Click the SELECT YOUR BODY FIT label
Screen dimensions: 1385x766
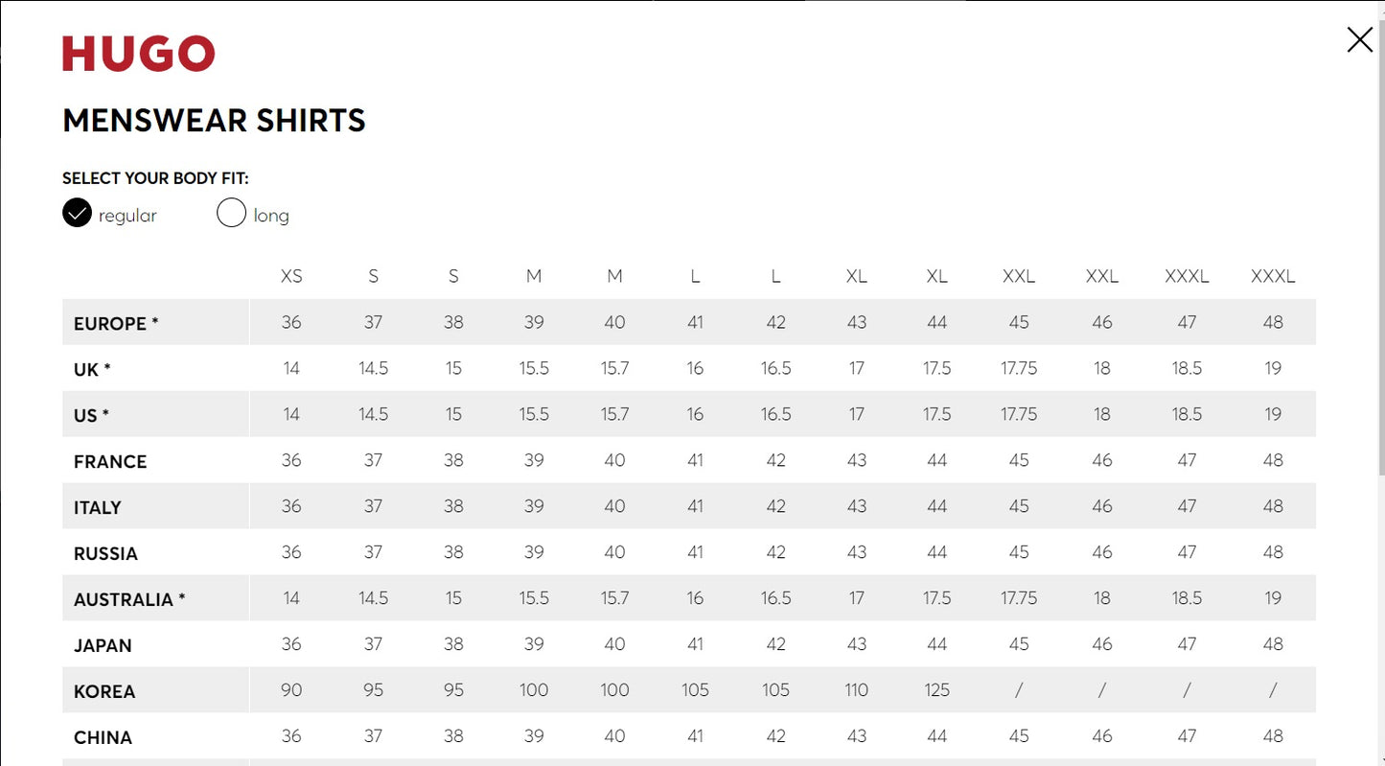pos(155,178)
